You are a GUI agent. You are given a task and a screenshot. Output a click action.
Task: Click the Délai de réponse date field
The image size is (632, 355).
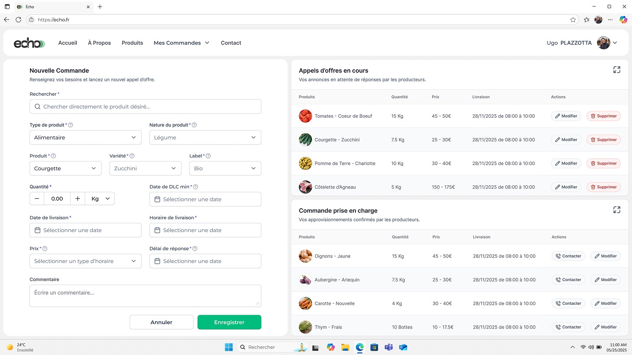(205, 261)
